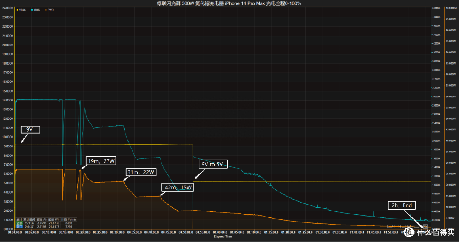The height and width of the screenshot is (242, 459).
Task: Click the 100.000W power axis label
Action: [451, 8]
